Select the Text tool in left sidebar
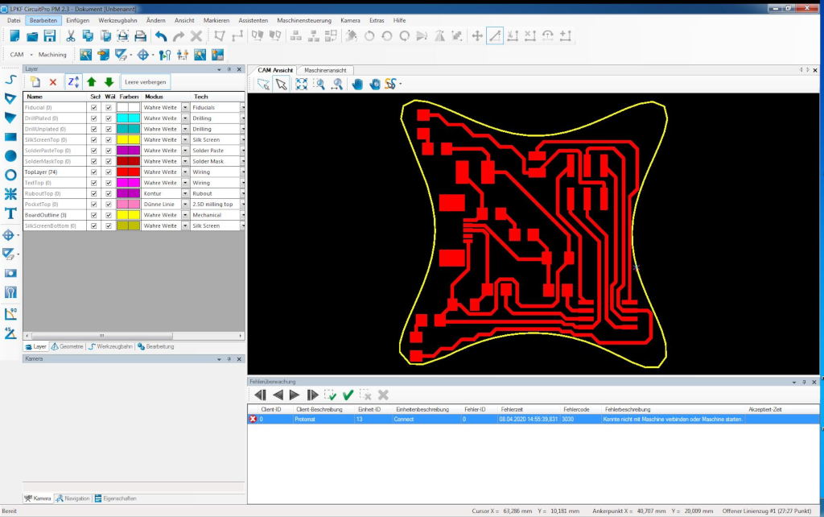 tap(10, 213)
